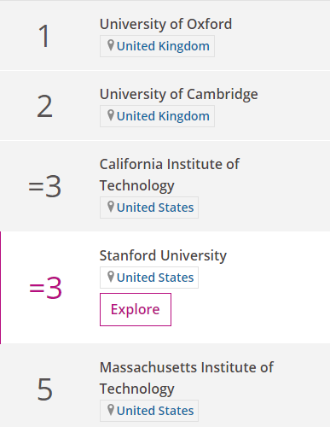
Task: Open California Institute of Technology page
Action: point(170,175)
